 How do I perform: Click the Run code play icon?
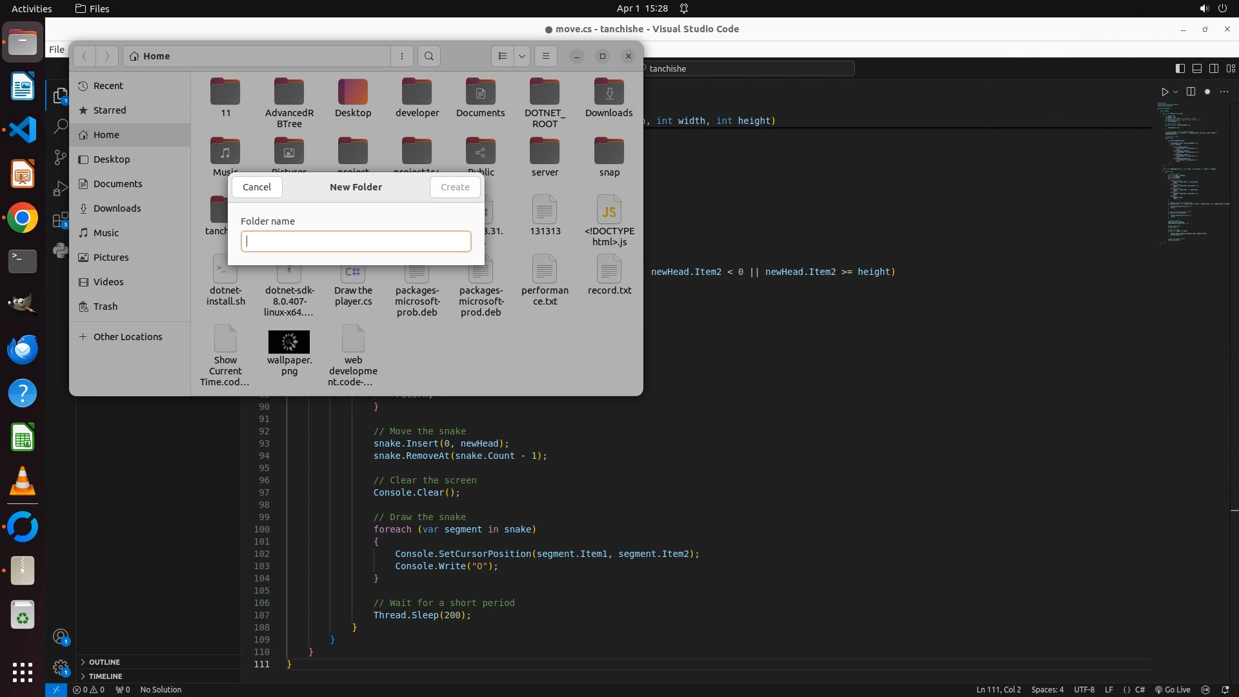[x=1165, y=92]
